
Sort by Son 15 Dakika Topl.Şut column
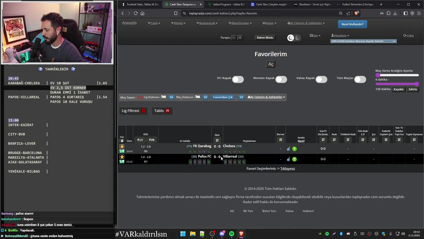pos(399,140)
